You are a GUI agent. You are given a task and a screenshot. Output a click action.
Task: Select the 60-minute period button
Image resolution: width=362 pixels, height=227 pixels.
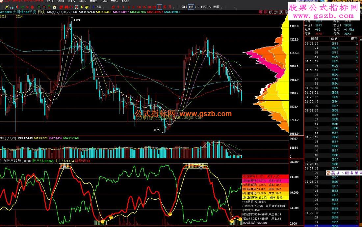pos(154,7)
